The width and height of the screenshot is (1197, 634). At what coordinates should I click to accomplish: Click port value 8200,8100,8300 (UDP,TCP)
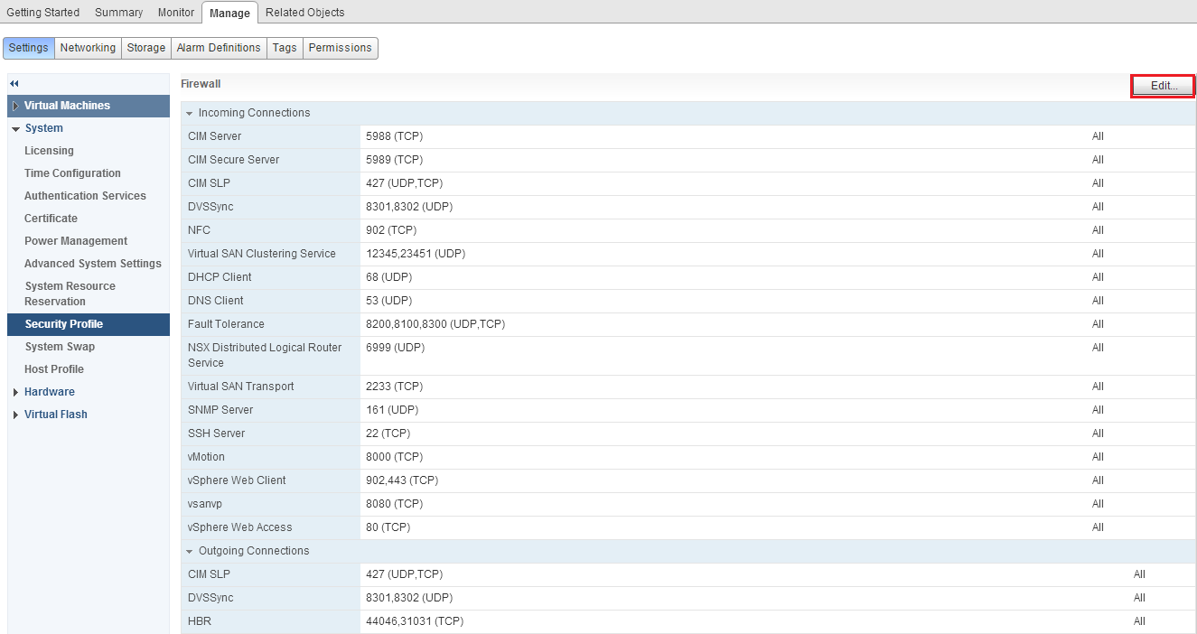coord(435,324)
